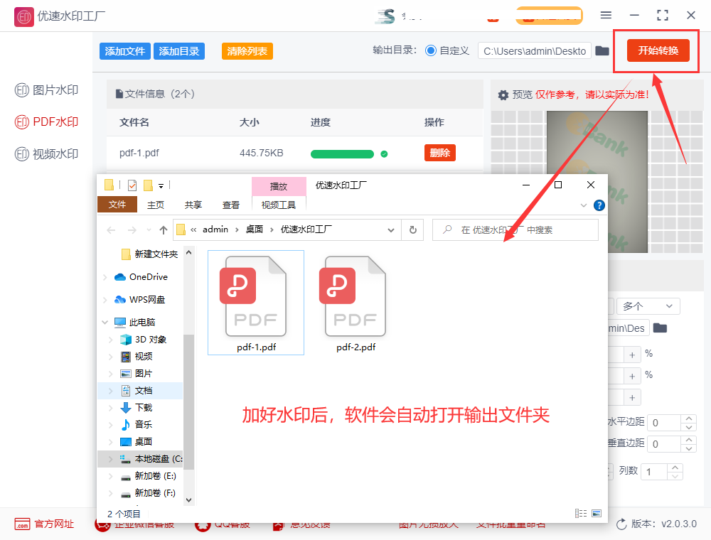Select 下载 in the navigation pane
711x540 pixels.
pos(137,408)
